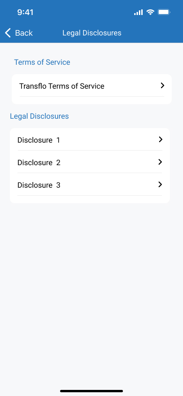Click the arrow next to Disclosure 1

160,139
